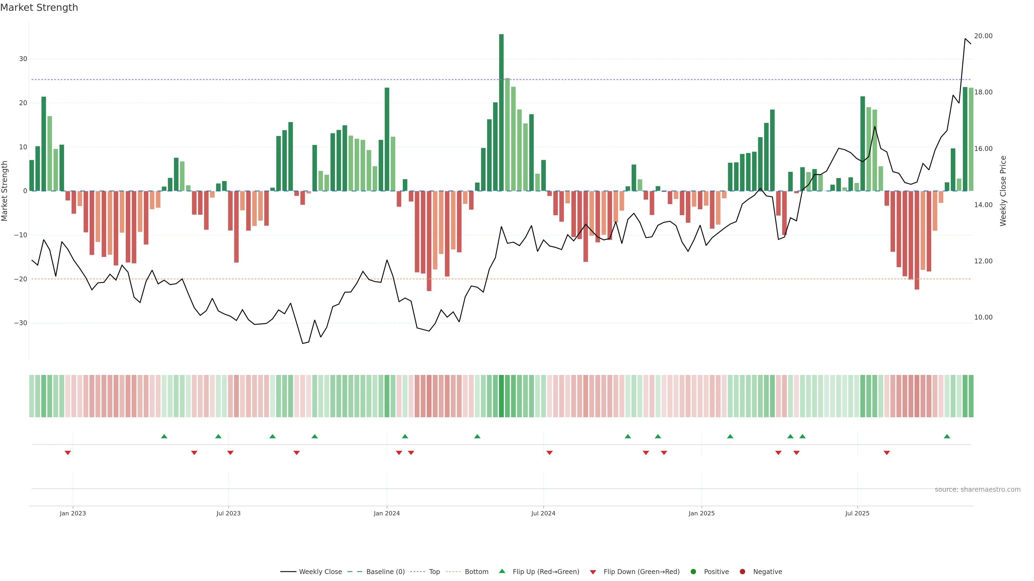
Task: Click the Jul 2024 x-axis label
Action: 543,513
